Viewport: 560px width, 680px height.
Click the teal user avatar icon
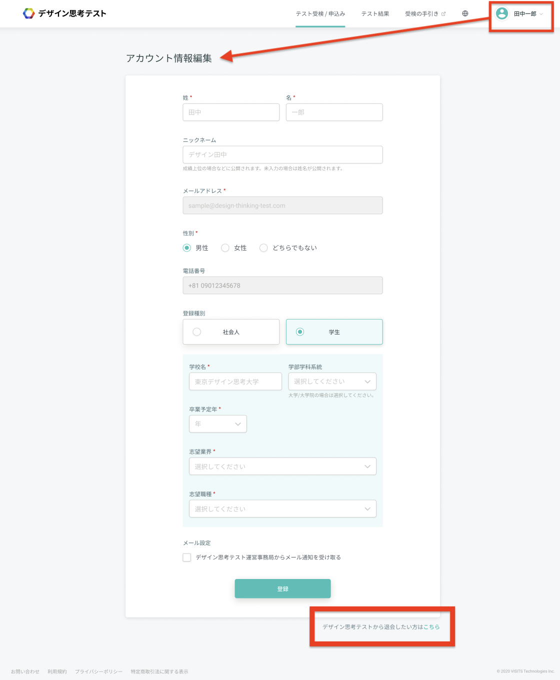[502, 13]
